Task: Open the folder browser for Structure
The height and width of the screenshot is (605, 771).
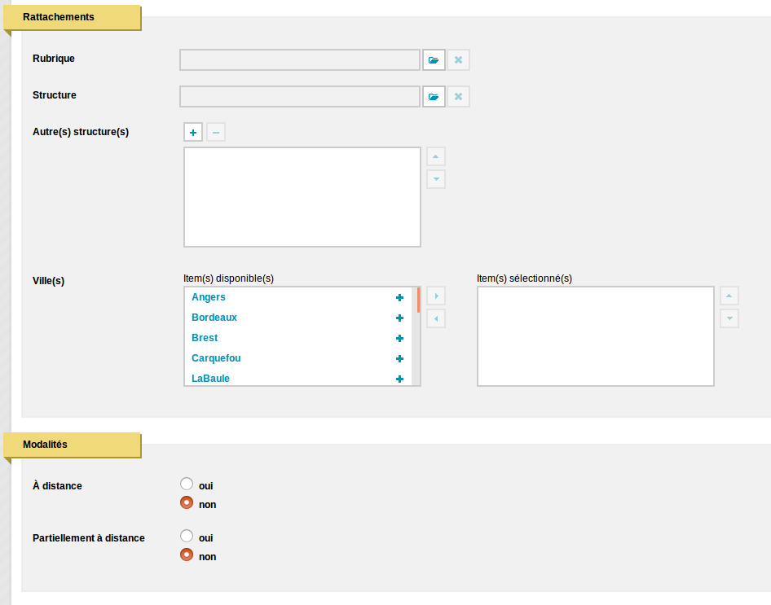Action: (x=434, y=97)
